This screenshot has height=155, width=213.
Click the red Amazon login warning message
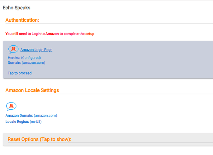[x=50, y=34]
